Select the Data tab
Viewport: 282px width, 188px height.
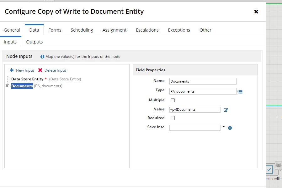tap(34, 30)
